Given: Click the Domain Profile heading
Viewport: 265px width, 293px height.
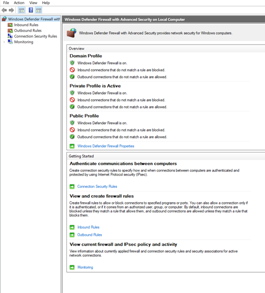Looking at the screenshot, I should [x=86, y=56].
